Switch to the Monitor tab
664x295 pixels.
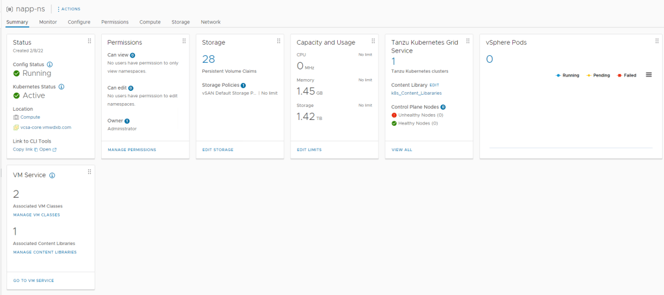(48, 22)
